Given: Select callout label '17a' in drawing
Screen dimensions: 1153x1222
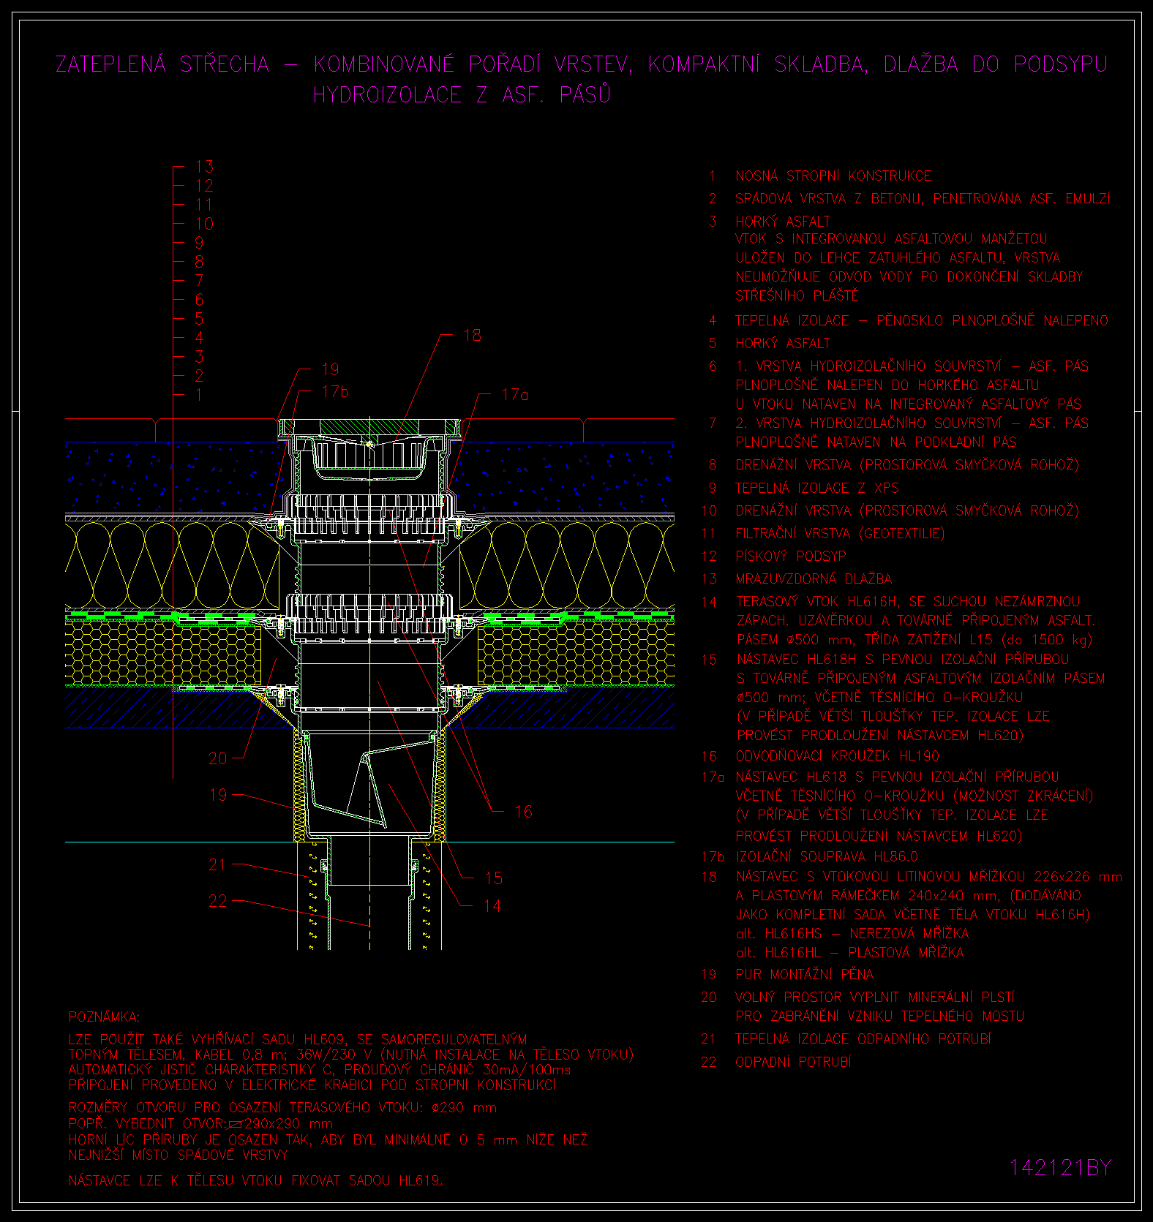Looking at the screenshot, I should [515, 395].
